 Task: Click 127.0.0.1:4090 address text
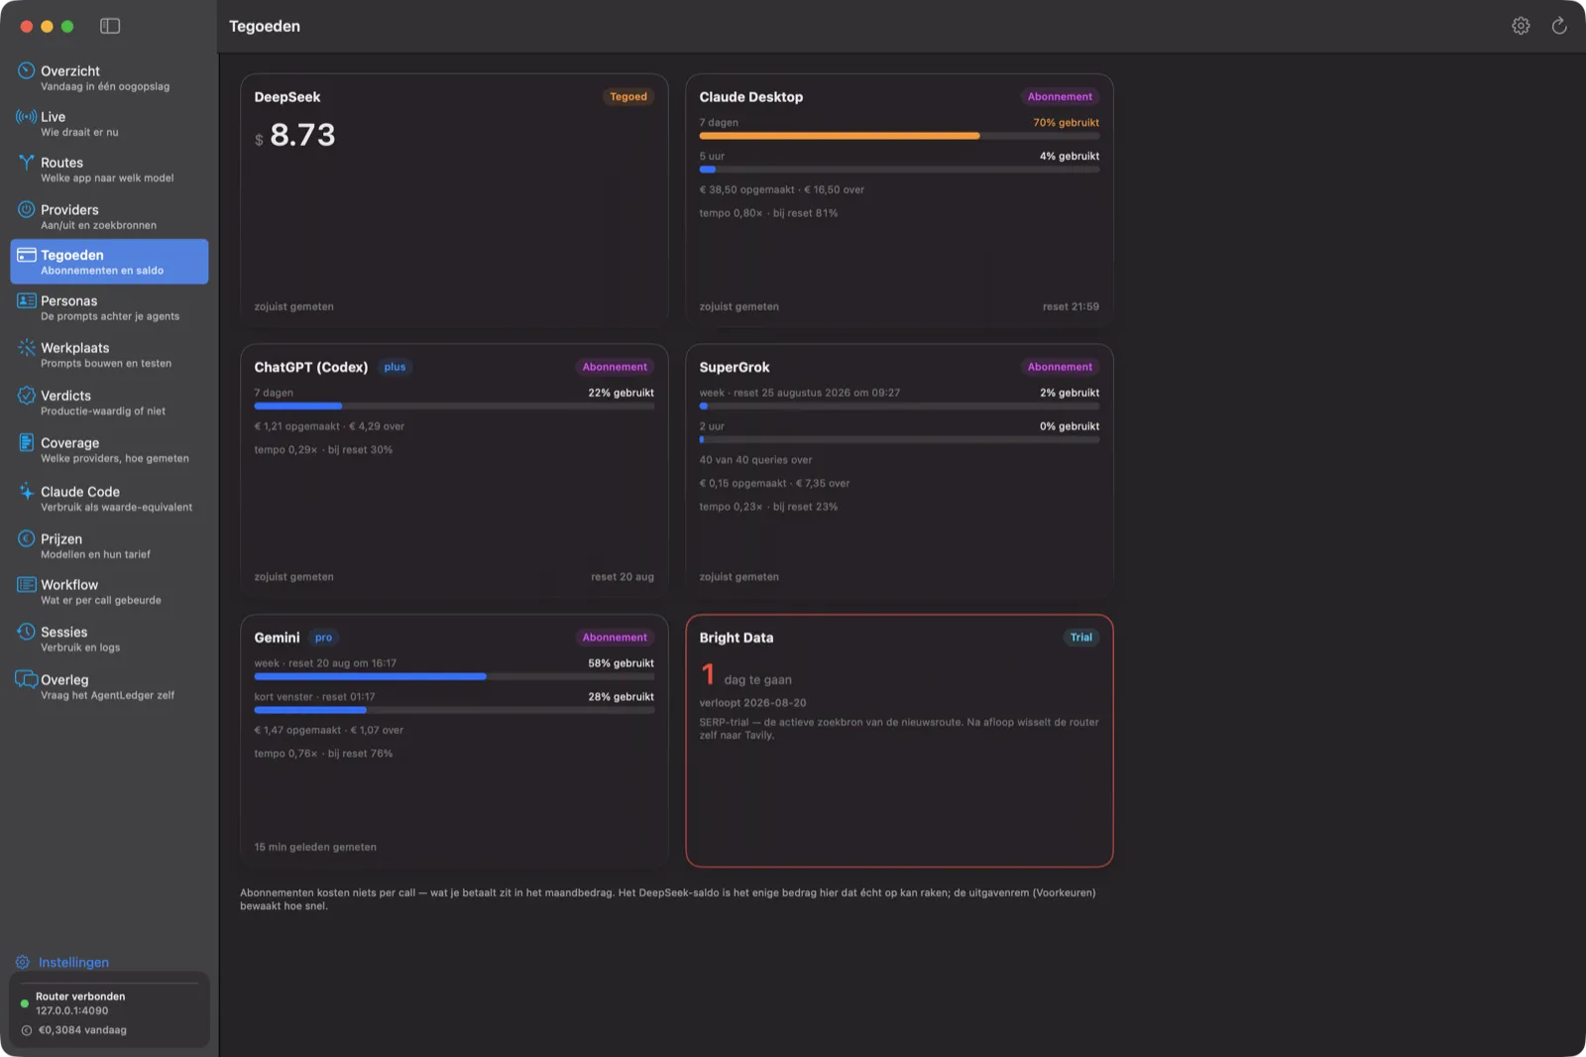click(x=72, y=1011)
